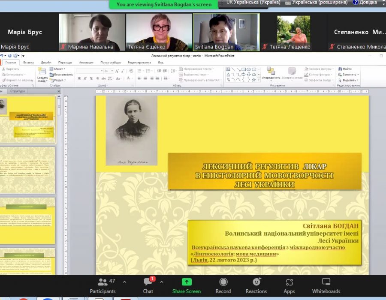Select the first slide thumbnail
This screenshot has width=386, height=300.
[29, 120]
